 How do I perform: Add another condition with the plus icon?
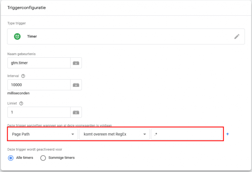pyautogui.click(x=227, y=134)
